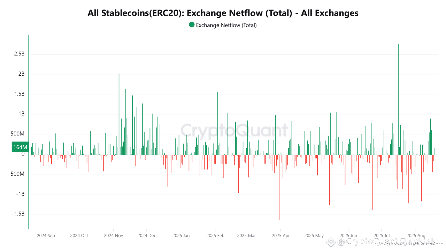
Task: Click the 2 billion inflow spike in November 2024
Action: (x=119, y=114)
